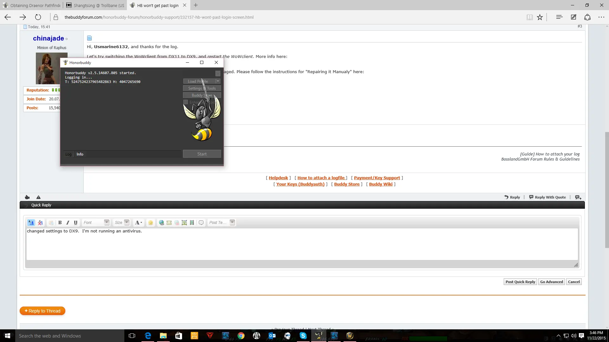The height and width of the screenshot is (342, 609).
Task: Open Skype from taskbar
Action: (303, 336)
